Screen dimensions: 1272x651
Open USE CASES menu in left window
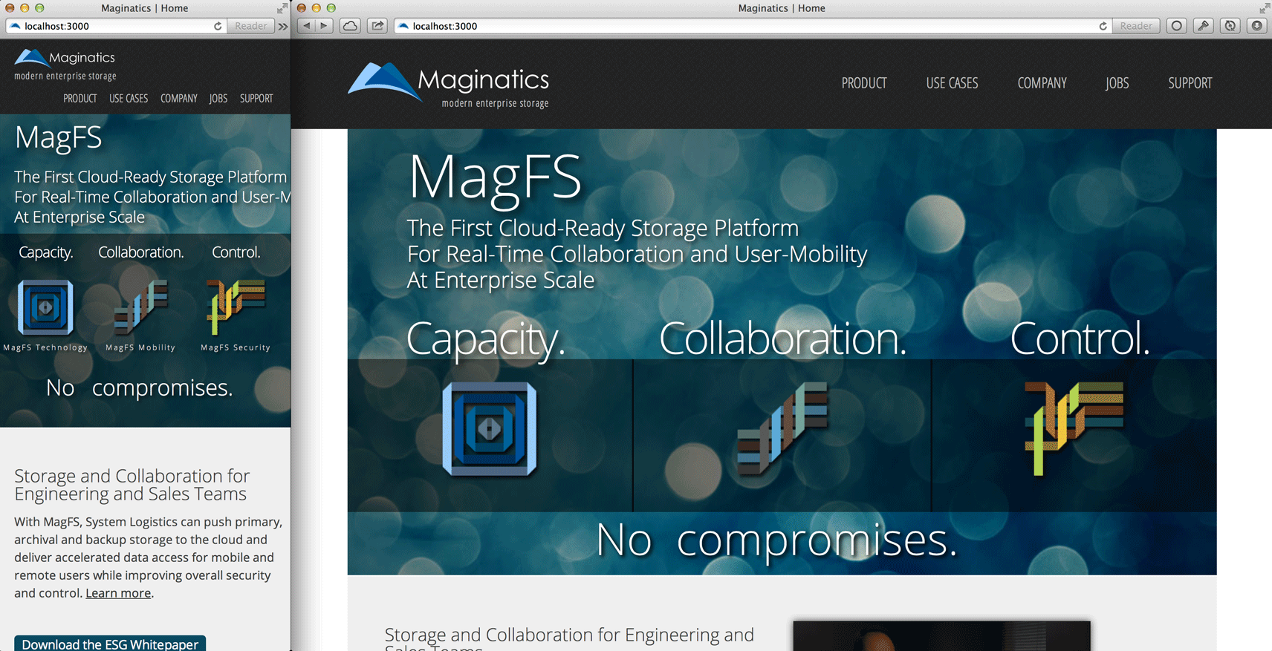[x=129, y=98]
